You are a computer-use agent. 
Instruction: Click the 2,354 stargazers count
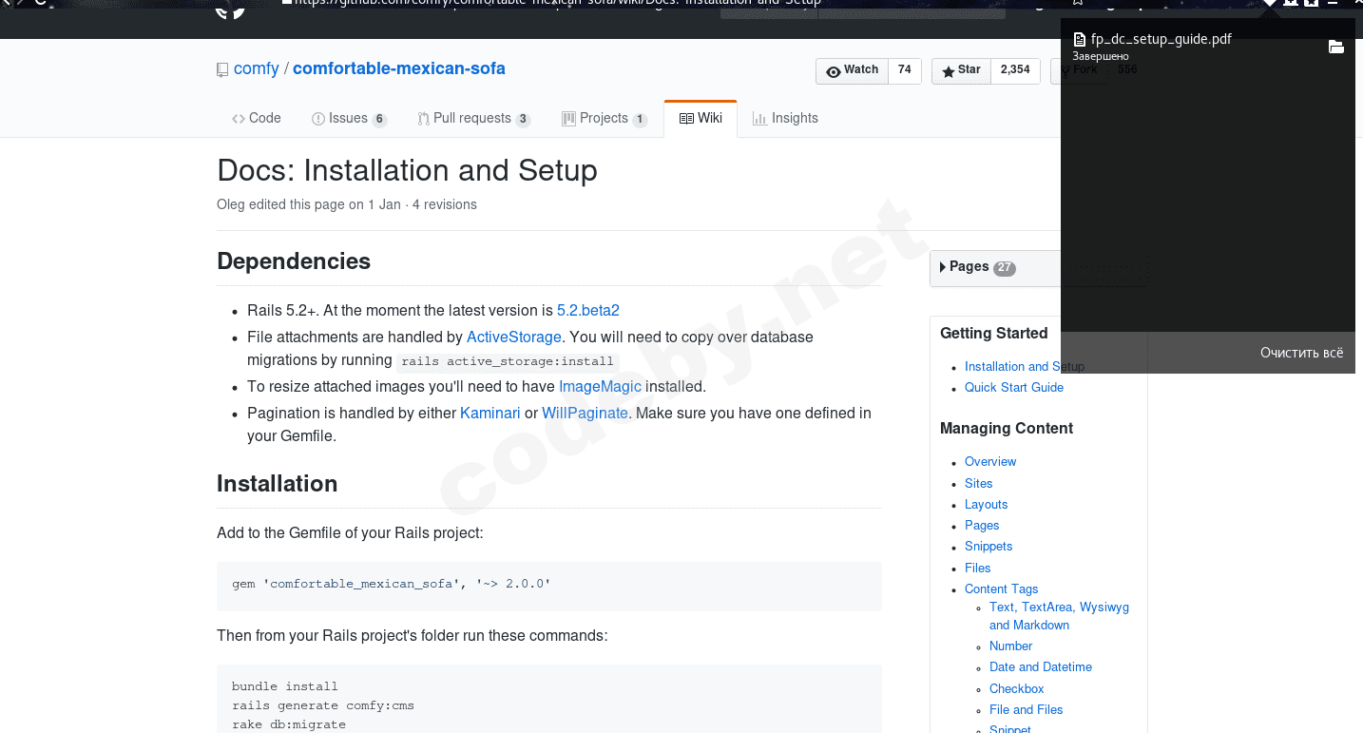(x=1015, y=70)
